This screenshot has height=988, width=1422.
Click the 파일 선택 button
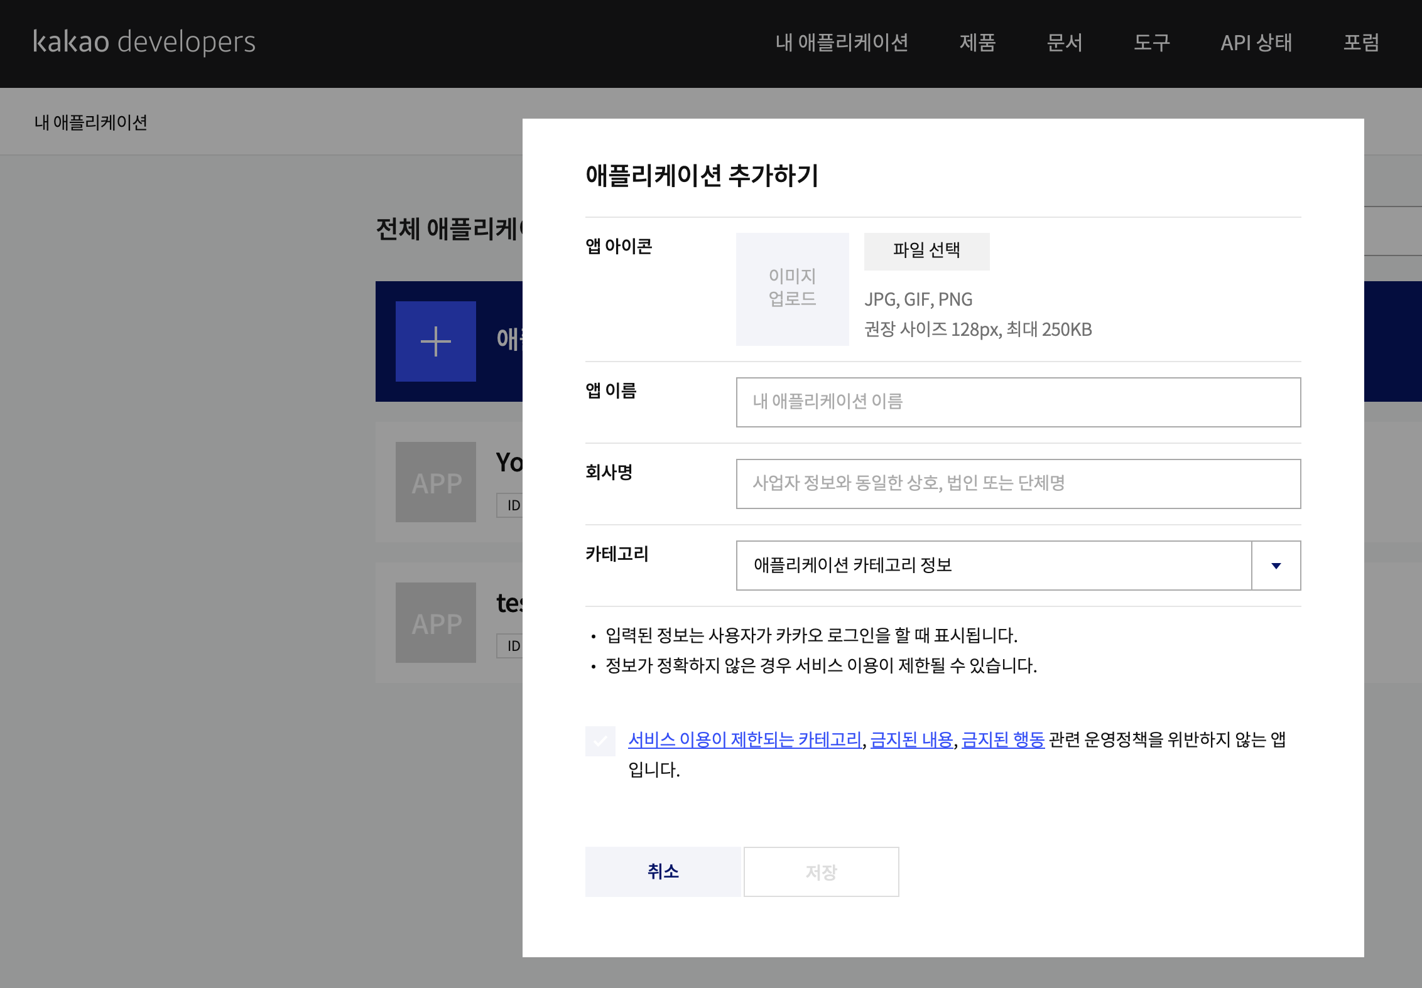(x=926, y=250)
